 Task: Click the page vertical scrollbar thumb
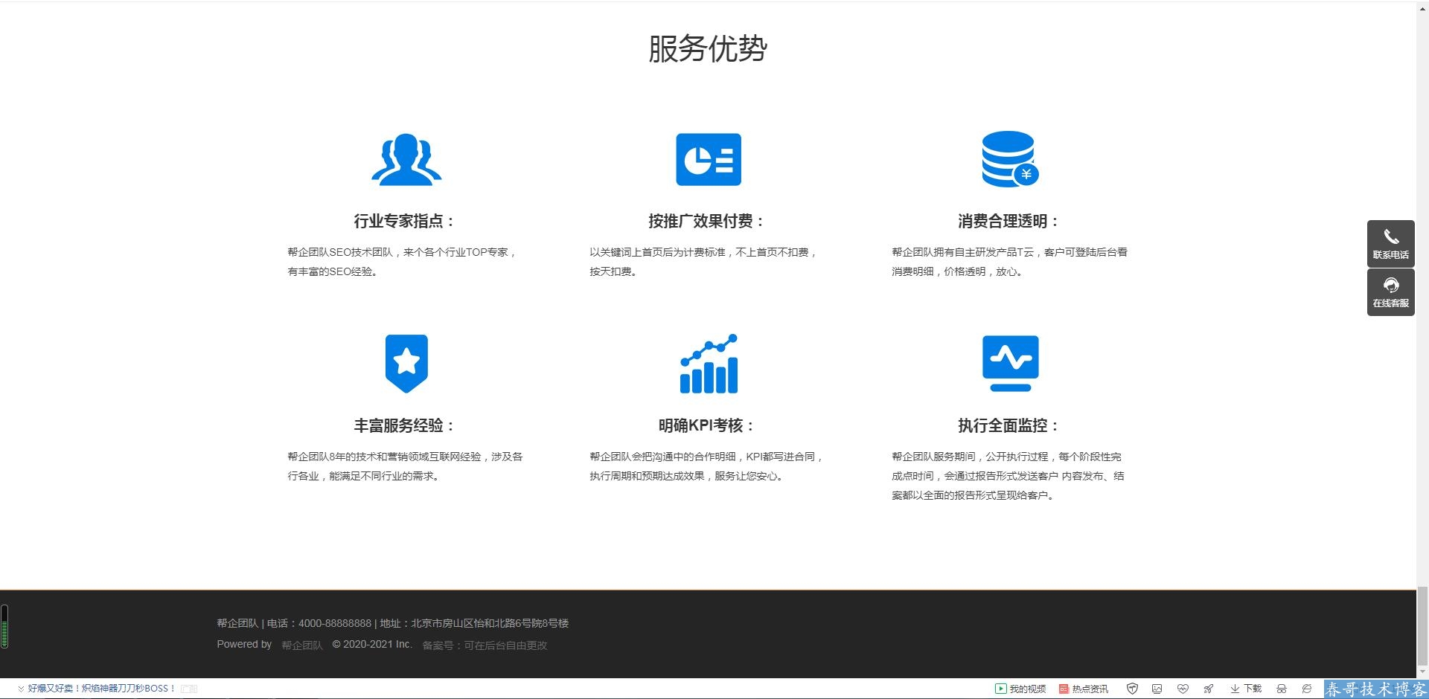pos(1422,625)
